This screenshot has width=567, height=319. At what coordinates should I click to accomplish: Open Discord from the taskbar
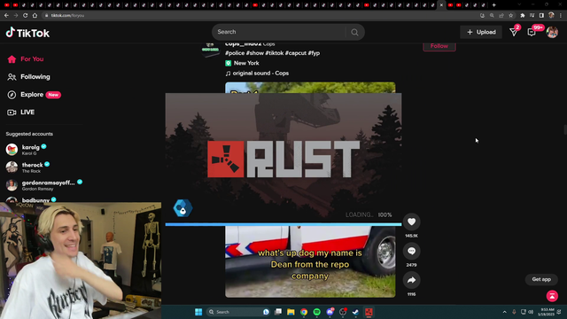tap(330, 312)
